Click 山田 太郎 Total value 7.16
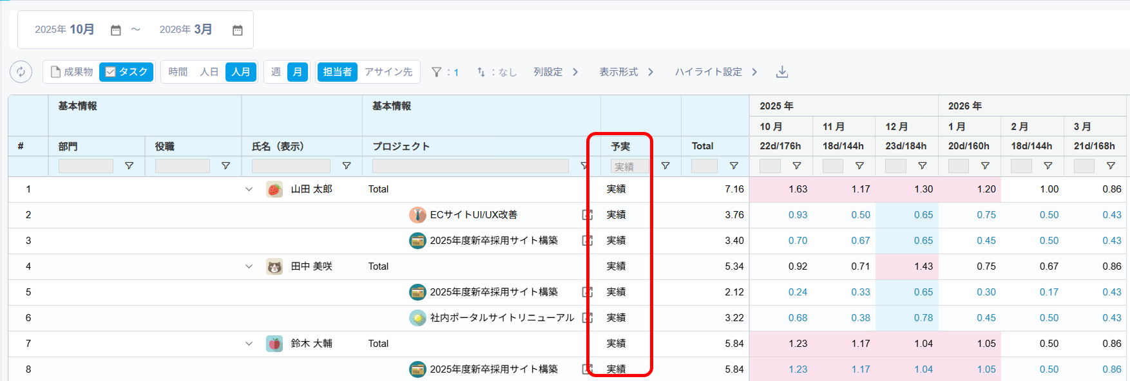 click(734, 189)
